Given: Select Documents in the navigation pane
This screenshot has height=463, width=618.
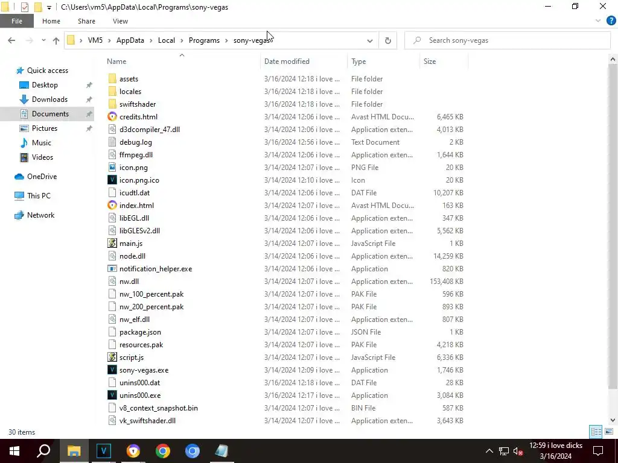Looking at the screenshot, I should point(50,114).
